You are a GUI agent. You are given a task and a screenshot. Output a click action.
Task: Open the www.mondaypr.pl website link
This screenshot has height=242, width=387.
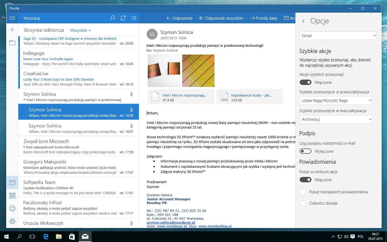pos(172,226)
